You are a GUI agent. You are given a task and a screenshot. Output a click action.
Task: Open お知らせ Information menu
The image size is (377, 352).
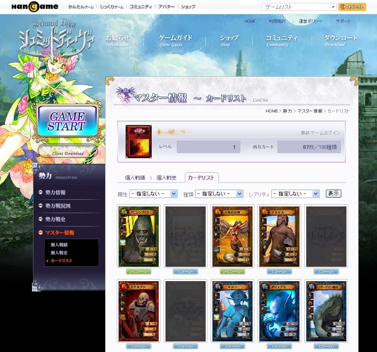[x=117, y=40]
